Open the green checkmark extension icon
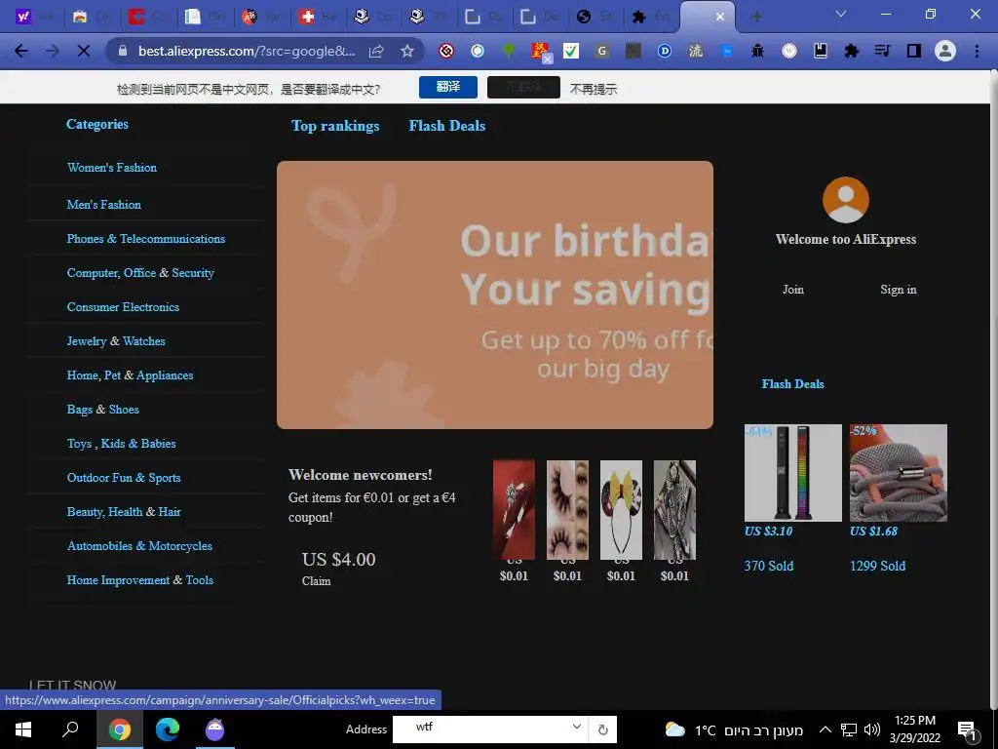The height and width of the screenshot is (749, 998). [571, 51]
